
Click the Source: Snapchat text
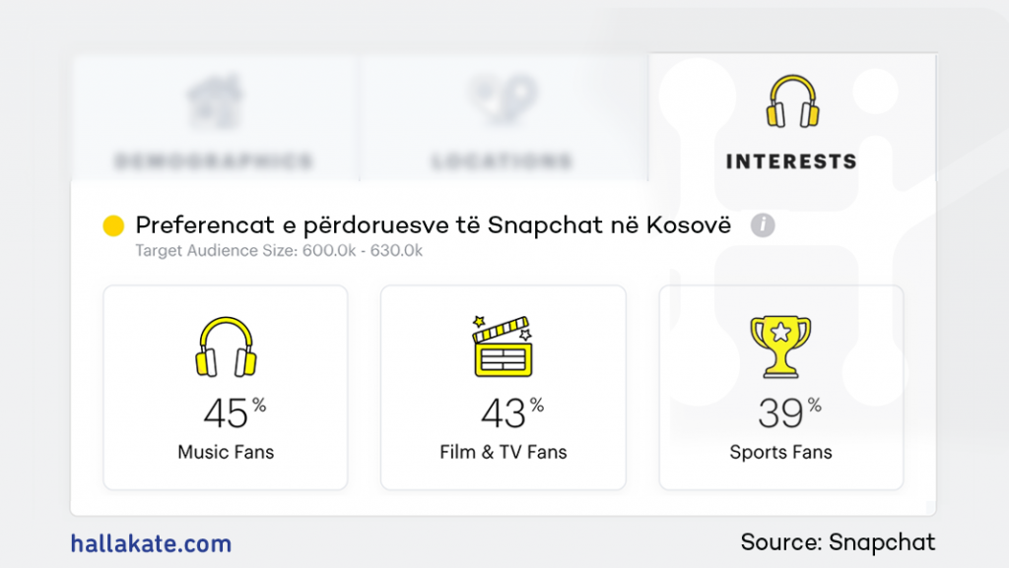(x=838, y=541)
